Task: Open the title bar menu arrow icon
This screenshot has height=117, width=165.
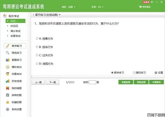Action: pyautogui.click(x=152, y=2)
